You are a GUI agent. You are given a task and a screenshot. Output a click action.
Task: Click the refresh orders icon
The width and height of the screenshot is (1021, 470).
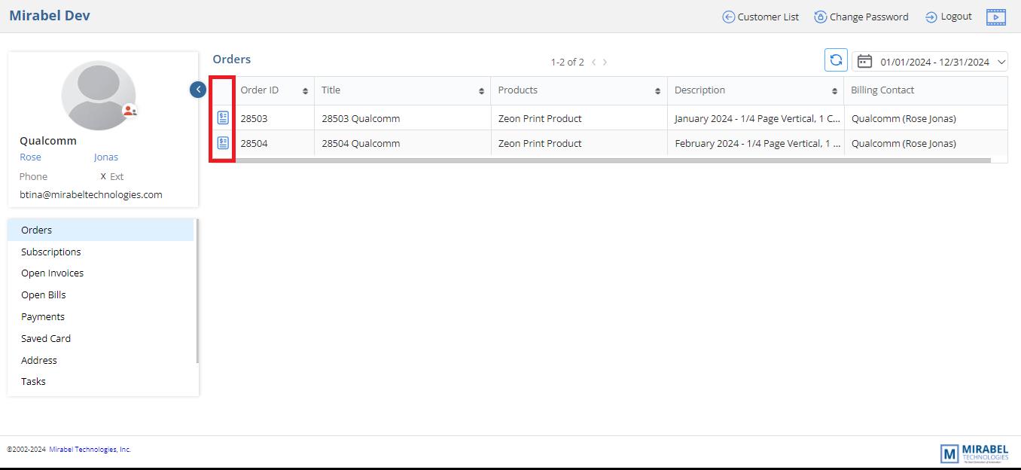pyautogui.click(x=836, y=60)
